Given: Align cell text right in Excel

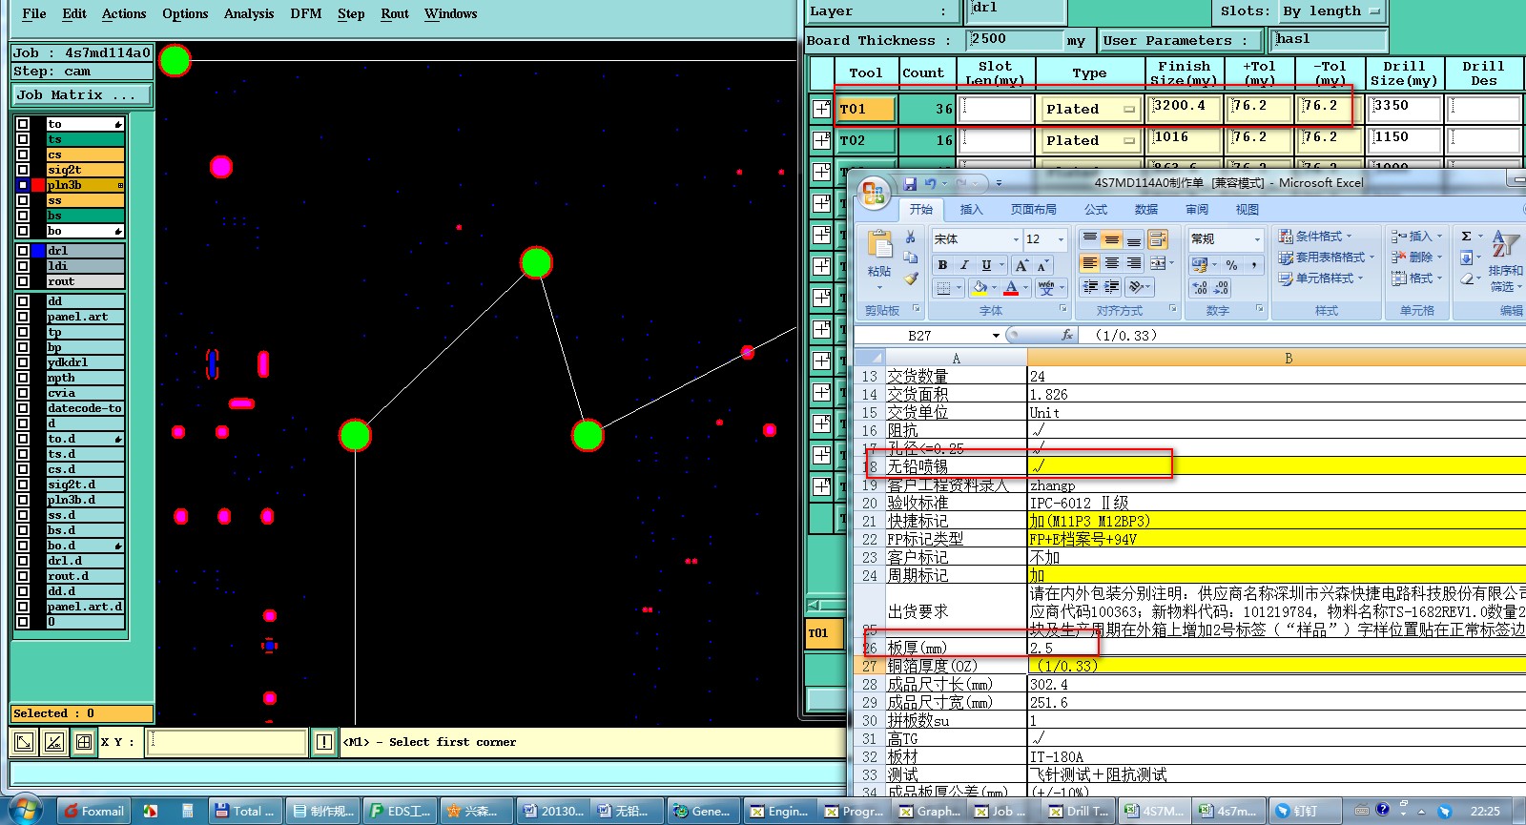Looking at the screenshot, I should coord(1133,263).
